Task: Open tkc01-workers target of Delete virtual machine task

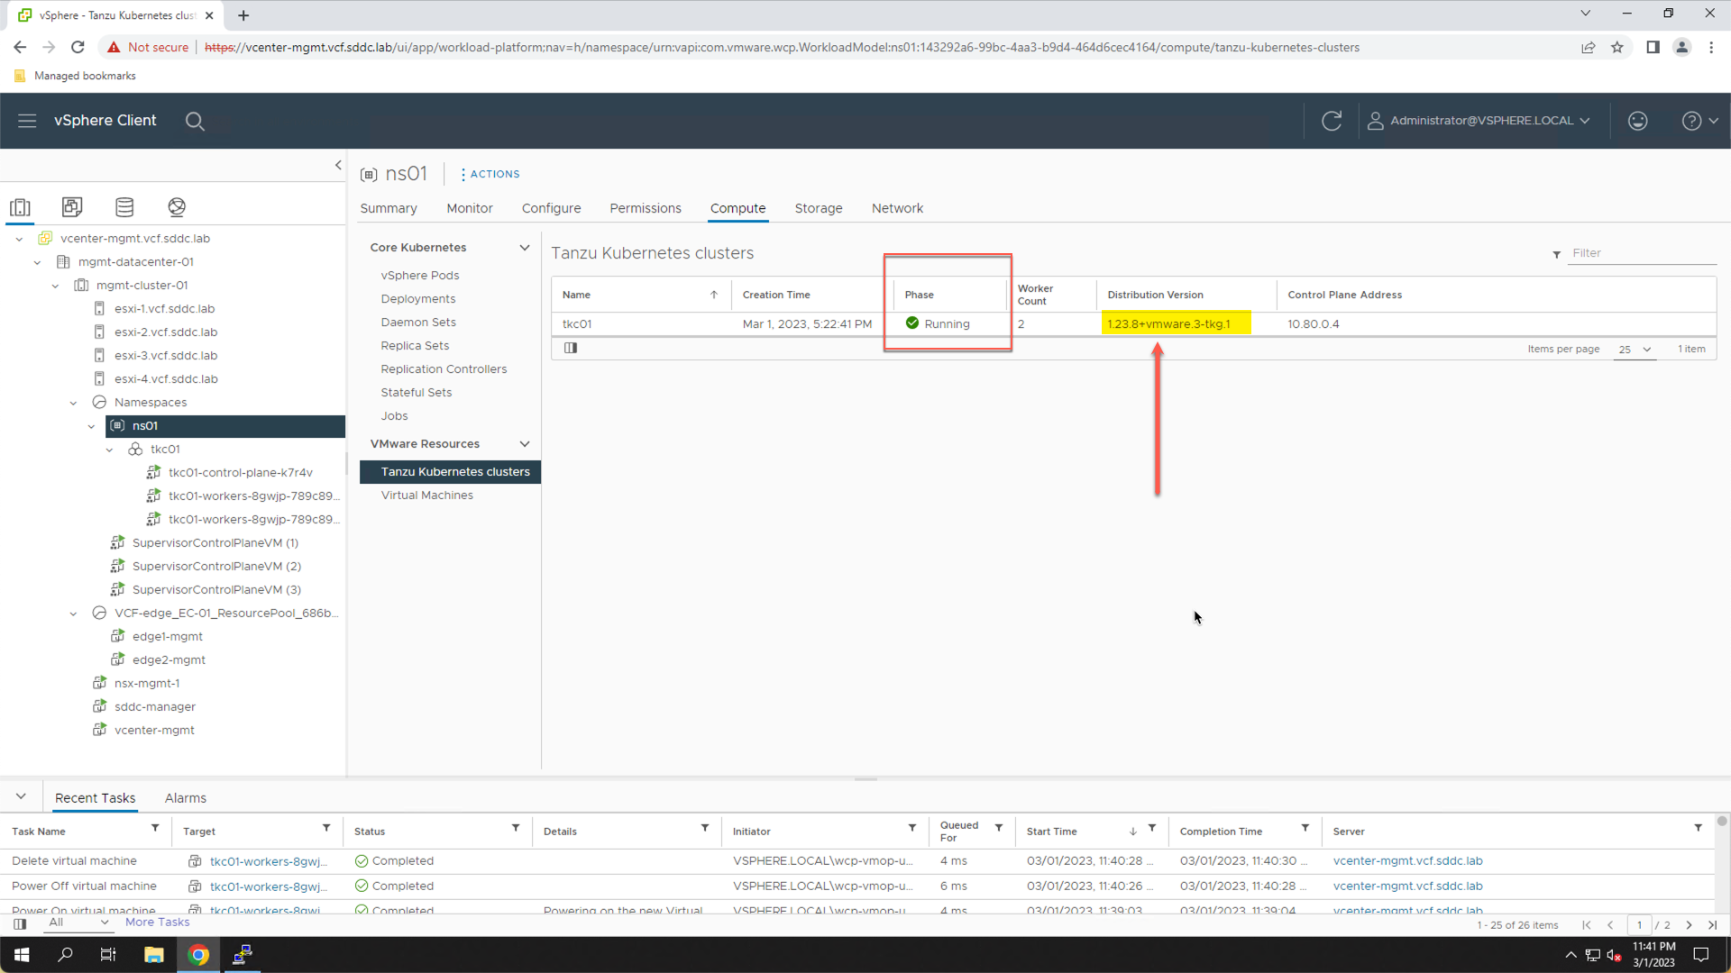Action: point(269,861)
